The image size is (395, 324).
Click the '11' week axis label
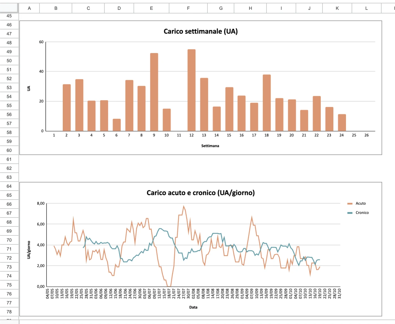point(179,135)
